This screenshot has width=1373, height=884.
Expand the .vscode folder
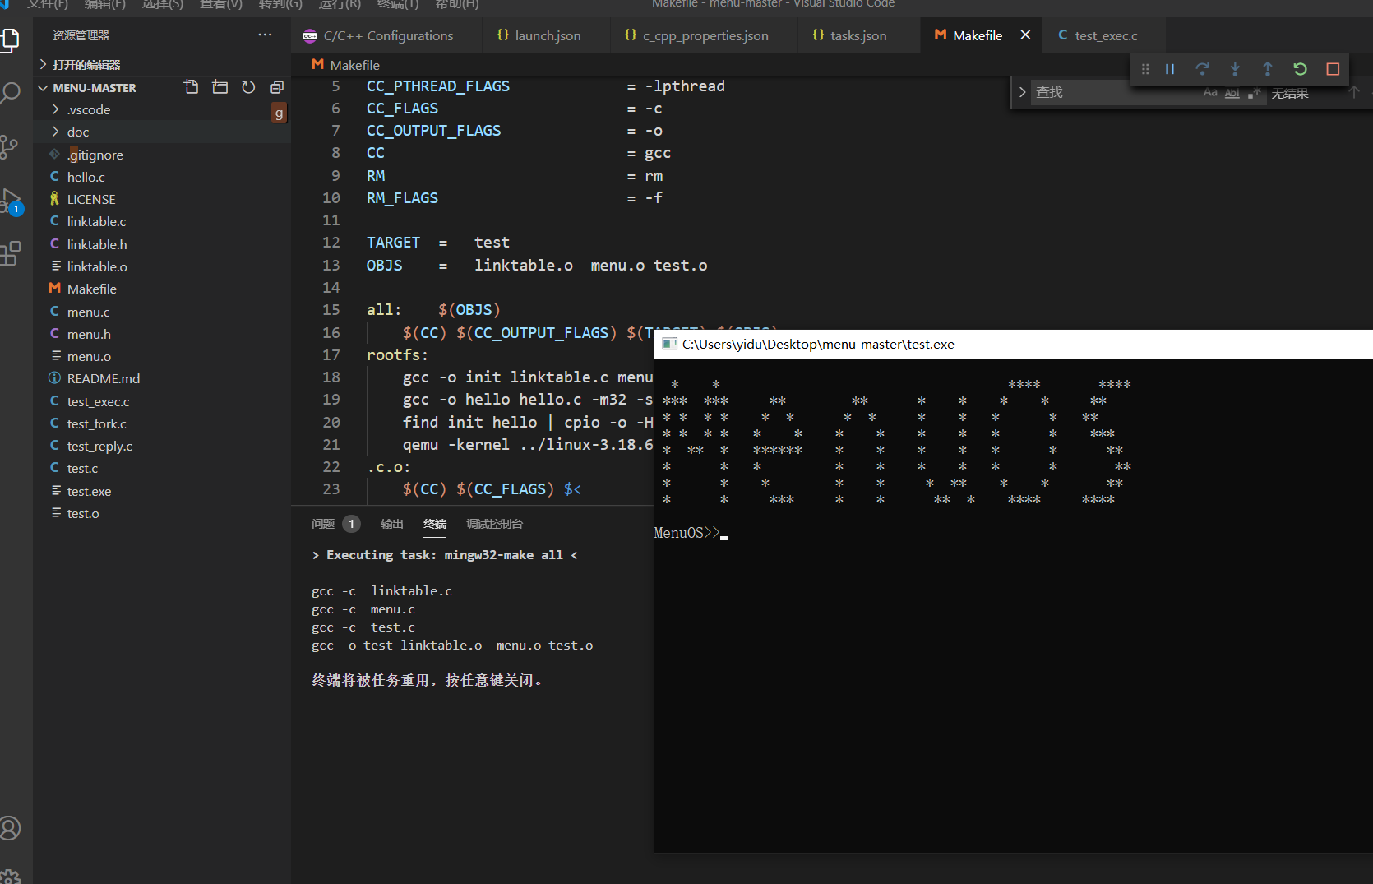pyautogui.click(x=89, y=109)
